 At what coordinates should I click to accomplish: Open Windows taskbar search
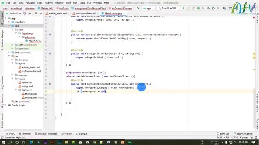click(x=10, y=142)
